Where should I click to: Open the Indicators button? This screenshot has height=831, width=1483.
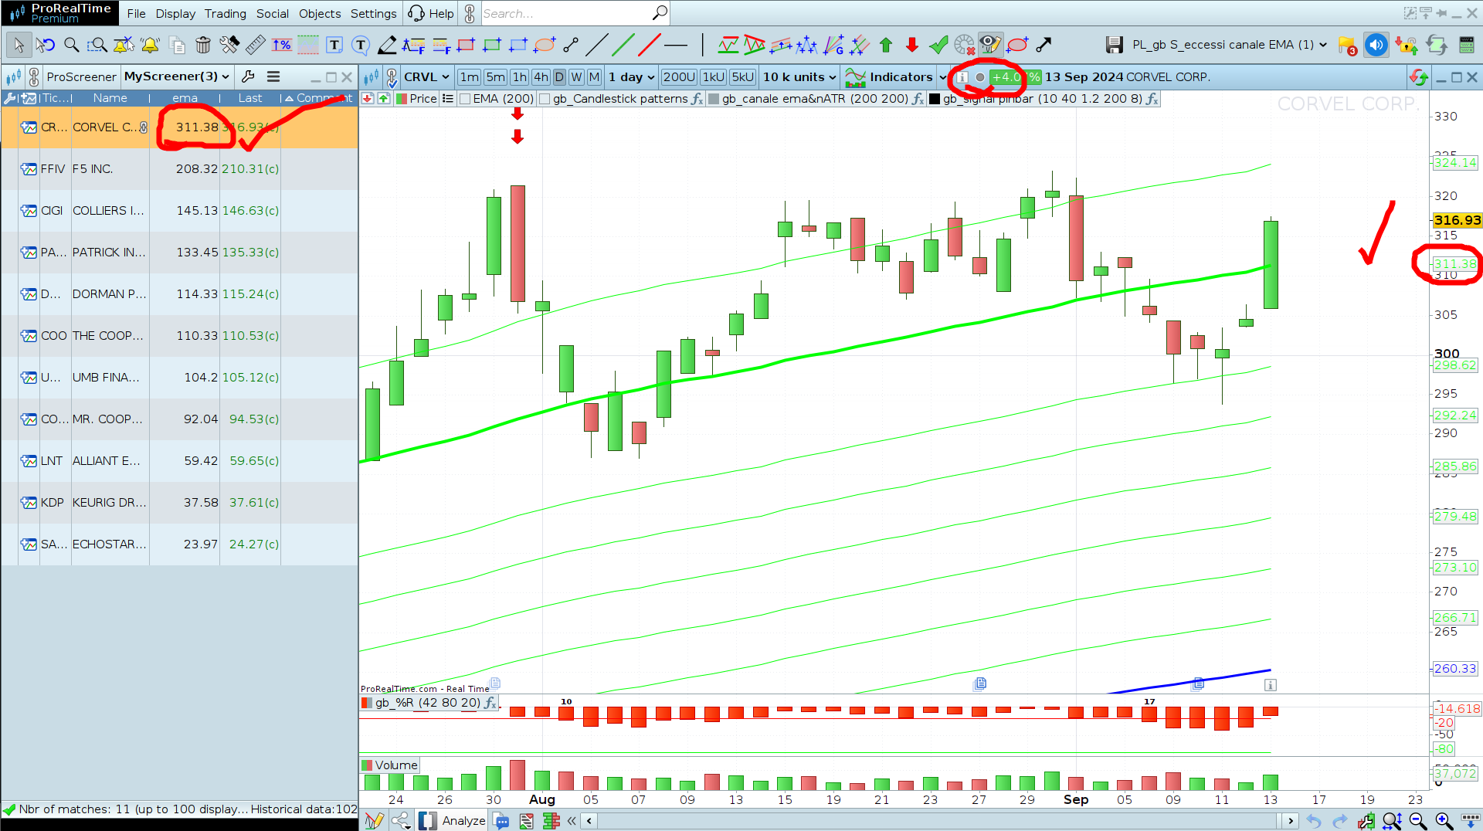(890, 77)
